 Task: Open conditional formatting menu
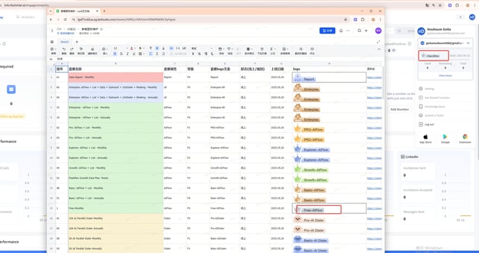click(249, 50)
